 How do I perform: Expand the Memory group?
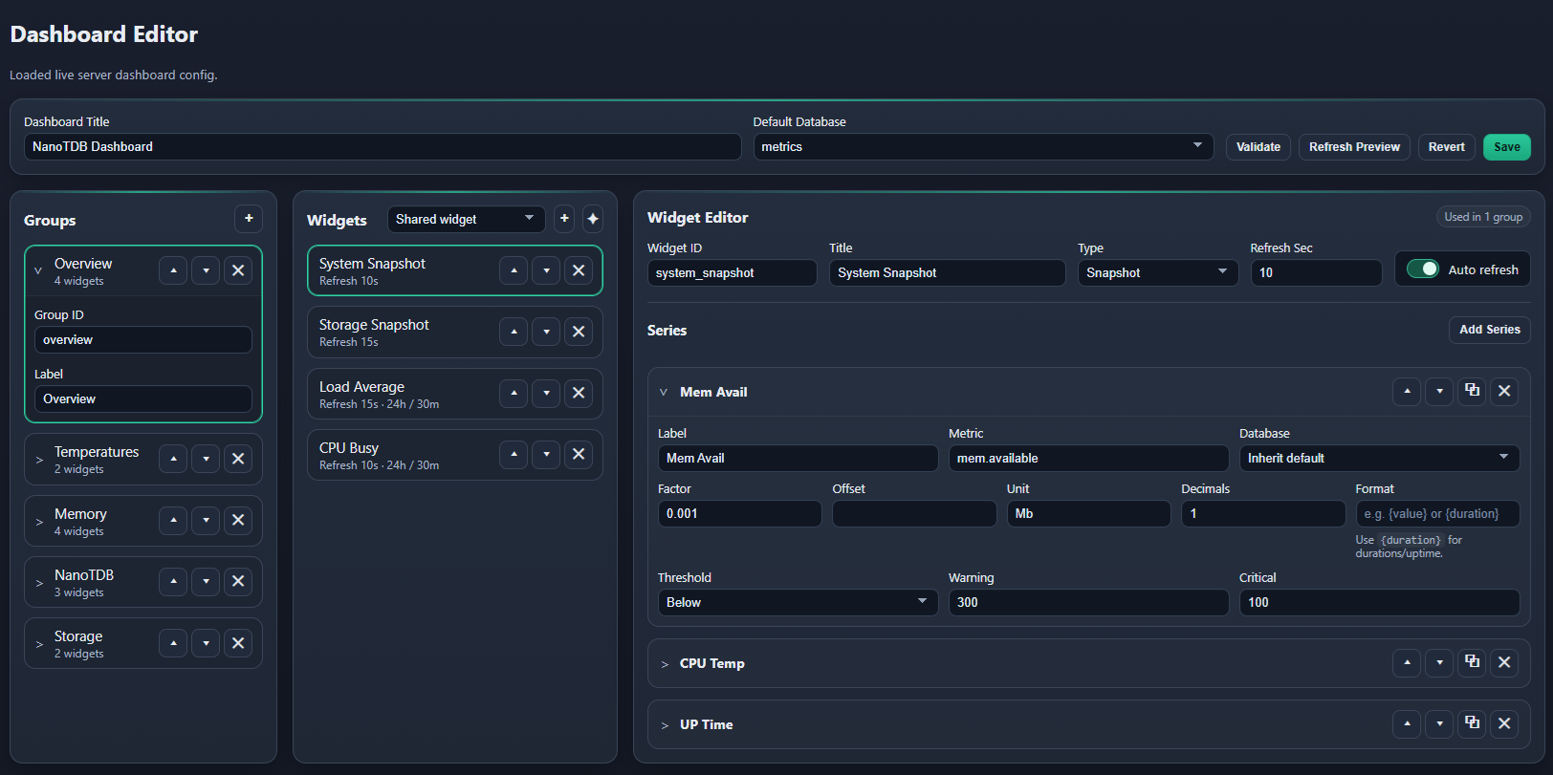tap(39, 522)
